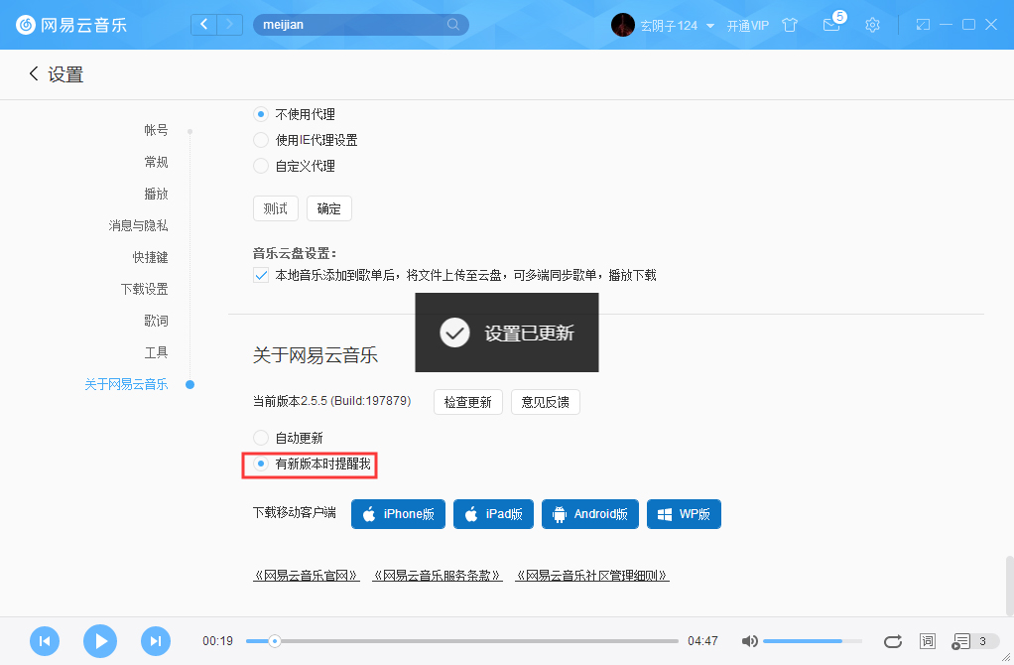Change the loop playback mode

tap(892, 641)
